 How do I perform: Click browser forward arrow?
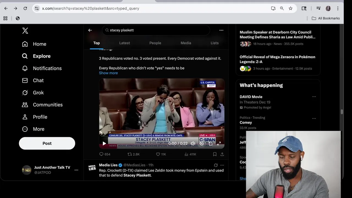[x=15, y=9]
